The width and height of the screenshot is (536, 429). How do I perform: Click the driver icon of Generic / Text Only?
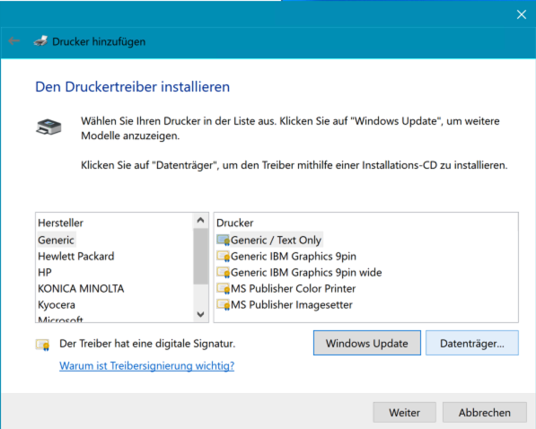tap(223, 241)
